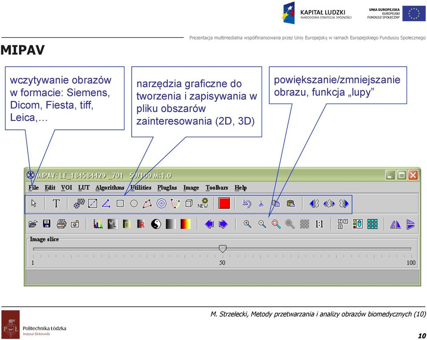Screen dimensions: 427x340
Task: Click the undo VOI arrow icon
Action: pyautogui.click(x=247, y=204)
